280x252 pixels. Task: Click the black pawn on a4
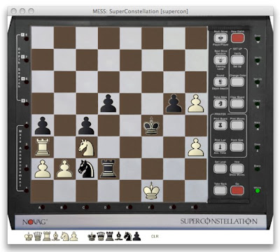tap(43, 125)
